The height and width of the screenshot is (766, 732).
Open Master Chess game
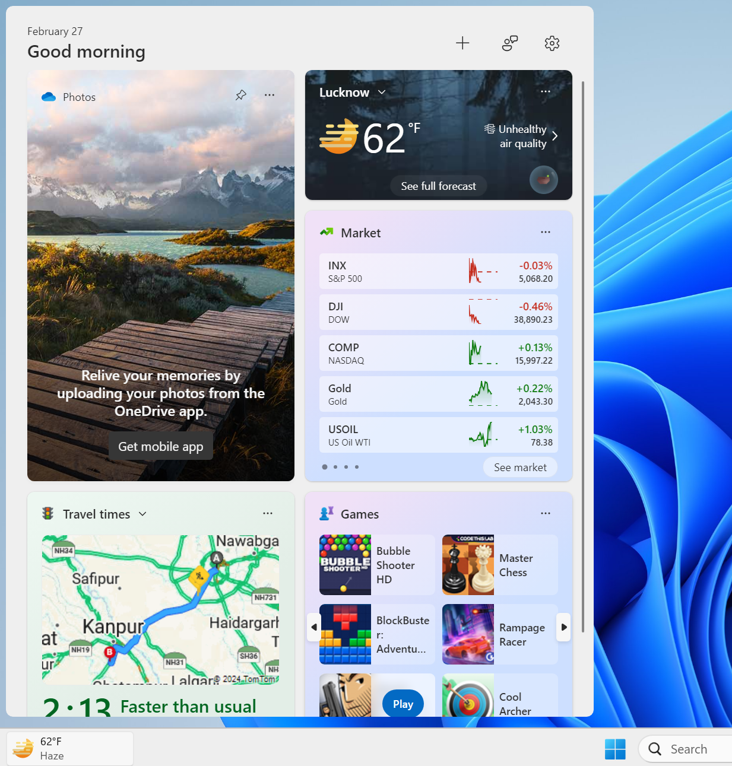click(x=500, y=565)
